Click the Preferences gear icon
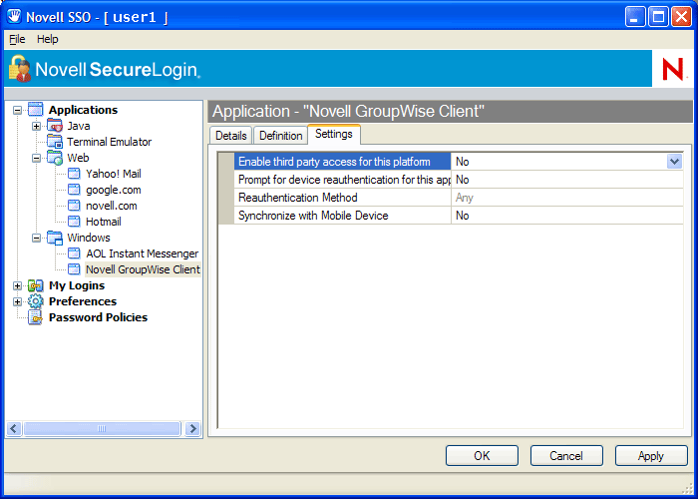 click(35, 301)
